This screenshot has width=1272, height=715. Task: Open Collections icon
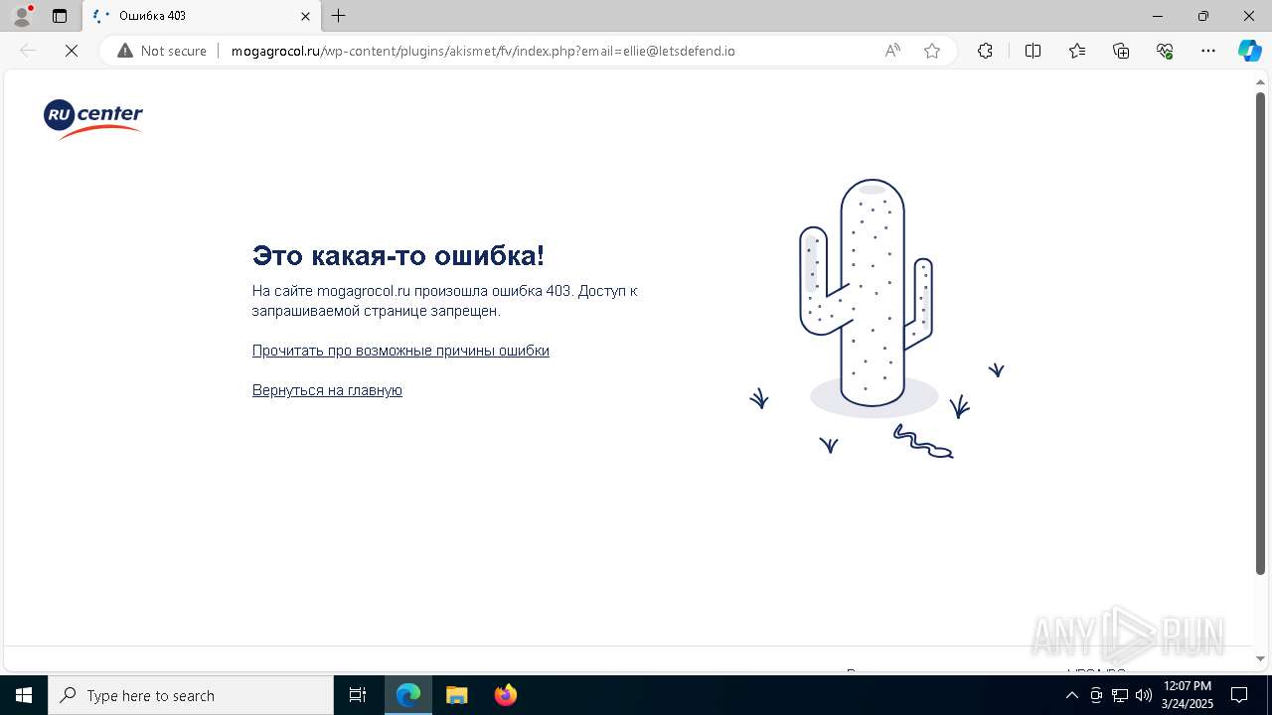(1121, 51)
